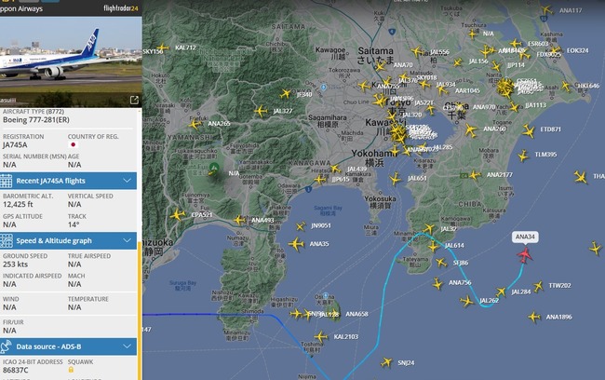The height and width of the screenshot is (380, 605).
Task: Click the ANA117 plane icon
Action: [x=546, y=9]
